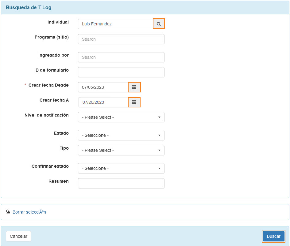This screenshot has width=290, height=246.
Task: Click the ID de formulario field
Action: point(121,72)
